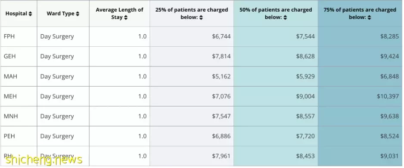Click Day Surgery in the MAH row
Image resolution: width=404 pixels, height=168 pixels.
point(57,76)
